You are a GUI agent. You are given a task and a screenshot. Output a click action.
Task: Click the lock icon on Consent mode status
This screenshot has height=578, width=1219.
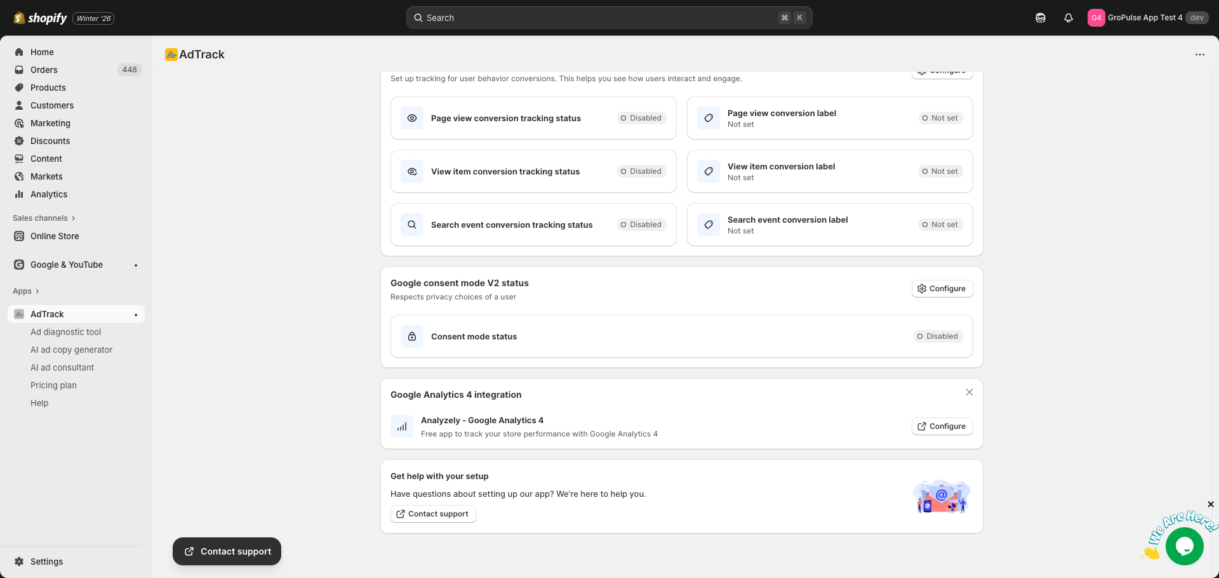411,336
